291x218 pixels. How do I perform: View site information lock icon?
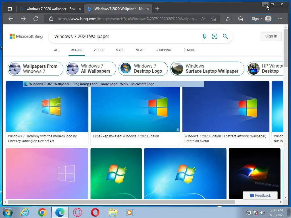[x=51, y=19]
